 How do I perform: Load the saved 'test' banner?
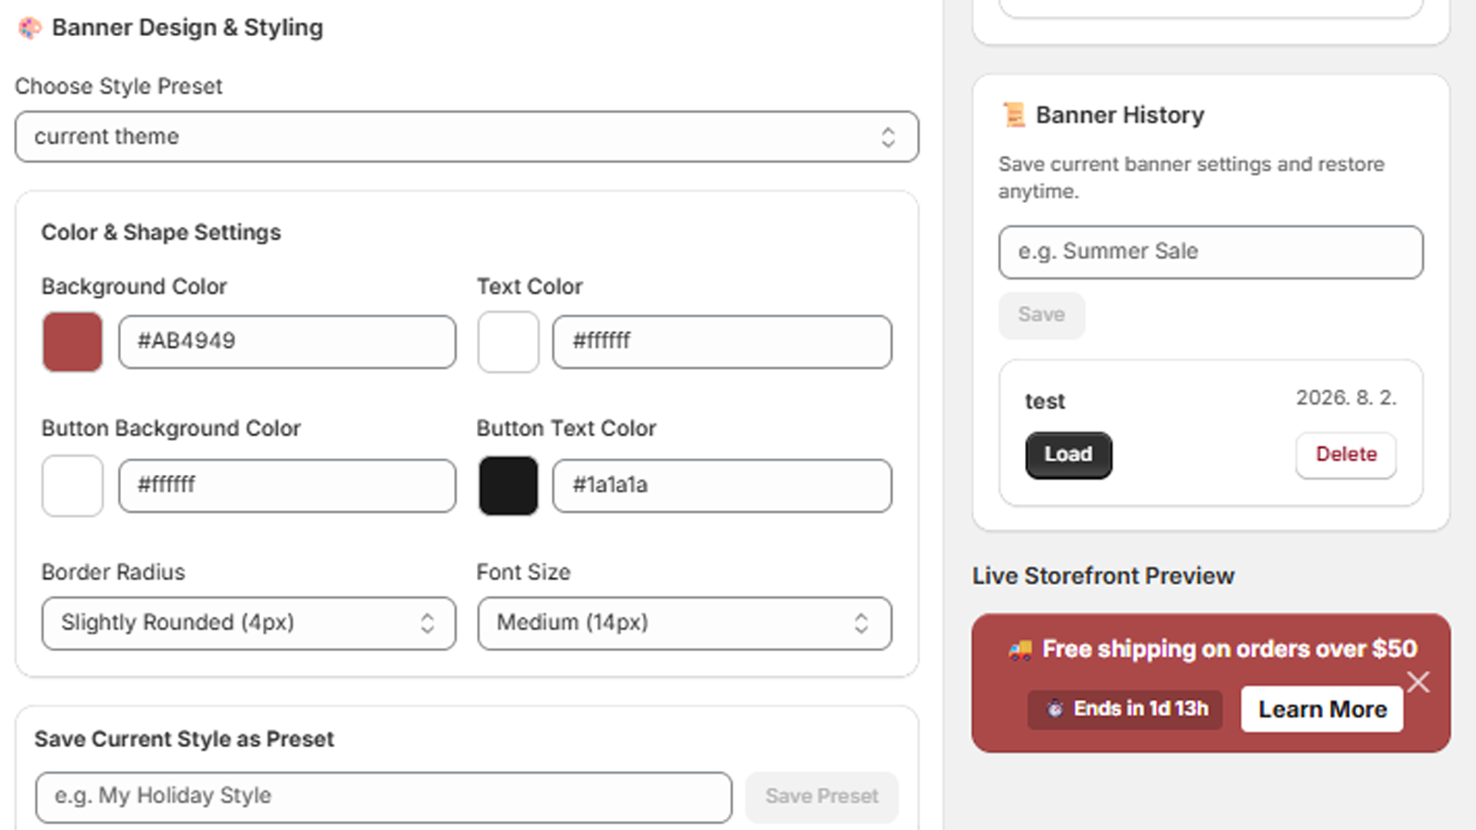1068,456
